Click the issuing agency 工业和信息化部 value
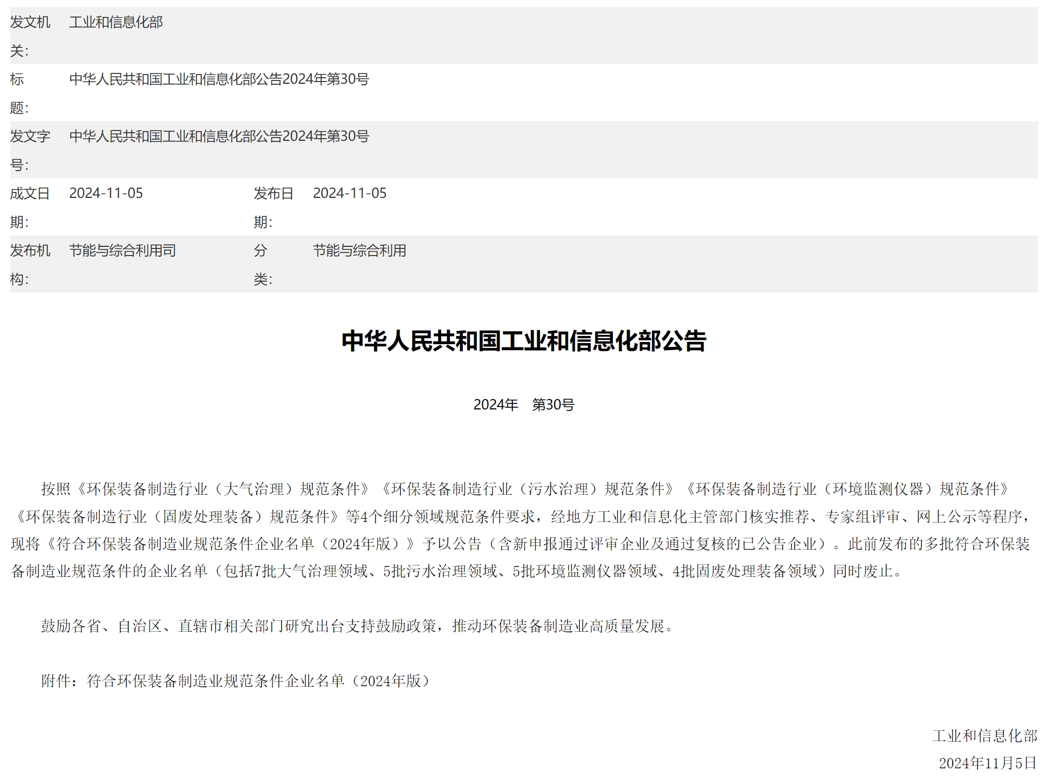The width and height of the screenshot is (1055, 777). click(x=119, y=22)
